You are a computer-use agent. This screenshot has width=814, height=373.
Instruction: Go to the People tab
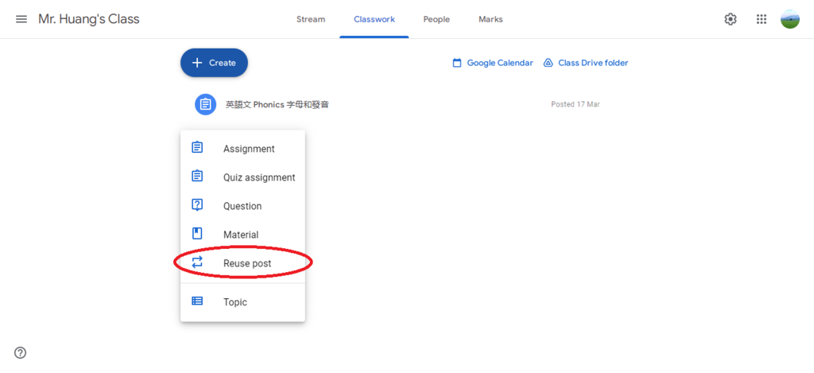point(436,20)
